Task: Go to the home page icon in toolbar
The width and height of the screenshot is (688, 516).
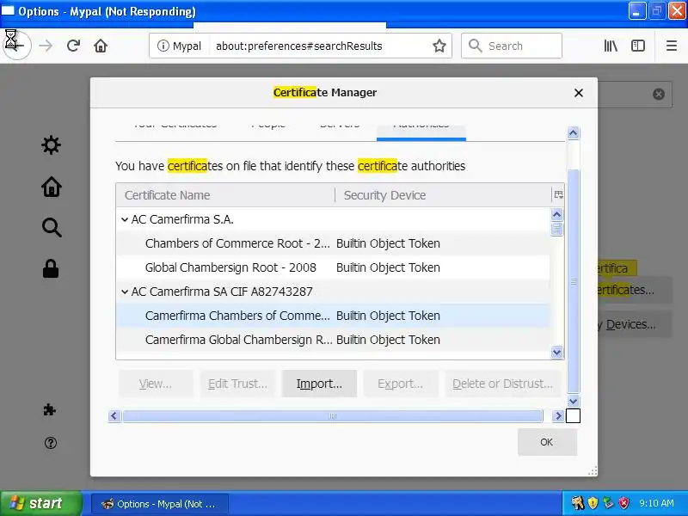Action: point(101,46)
